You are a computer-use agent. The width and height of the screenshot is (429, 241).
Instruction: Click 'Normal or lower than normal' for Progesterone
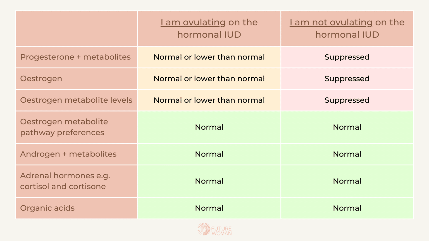[x=209, y=57]
